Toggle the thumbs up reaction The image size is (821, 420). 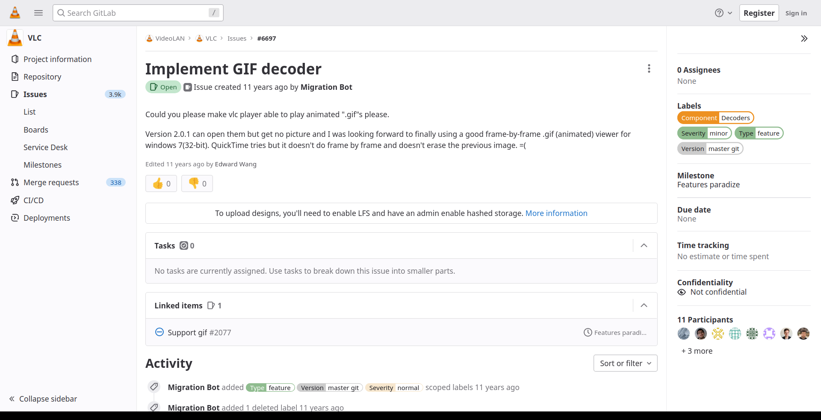161,183
